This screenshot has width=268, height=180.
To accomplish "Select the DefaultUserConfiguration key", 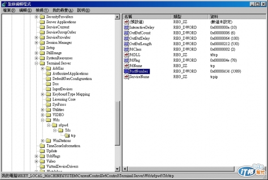I will coord(72,79).
